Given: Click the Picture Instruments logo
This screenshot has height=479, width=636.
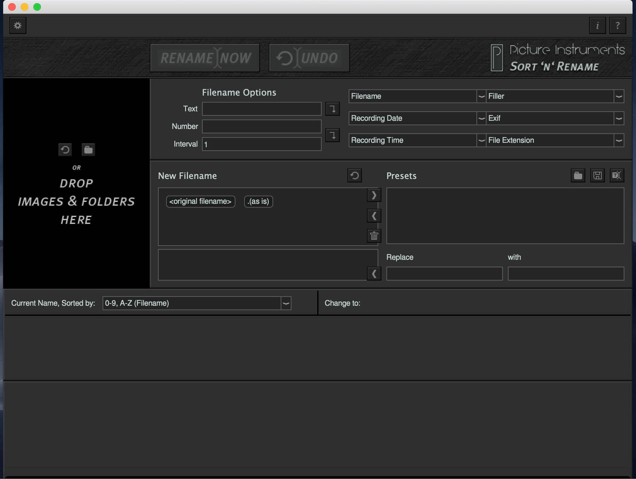Looking at the screenshot, I should 558,58.
